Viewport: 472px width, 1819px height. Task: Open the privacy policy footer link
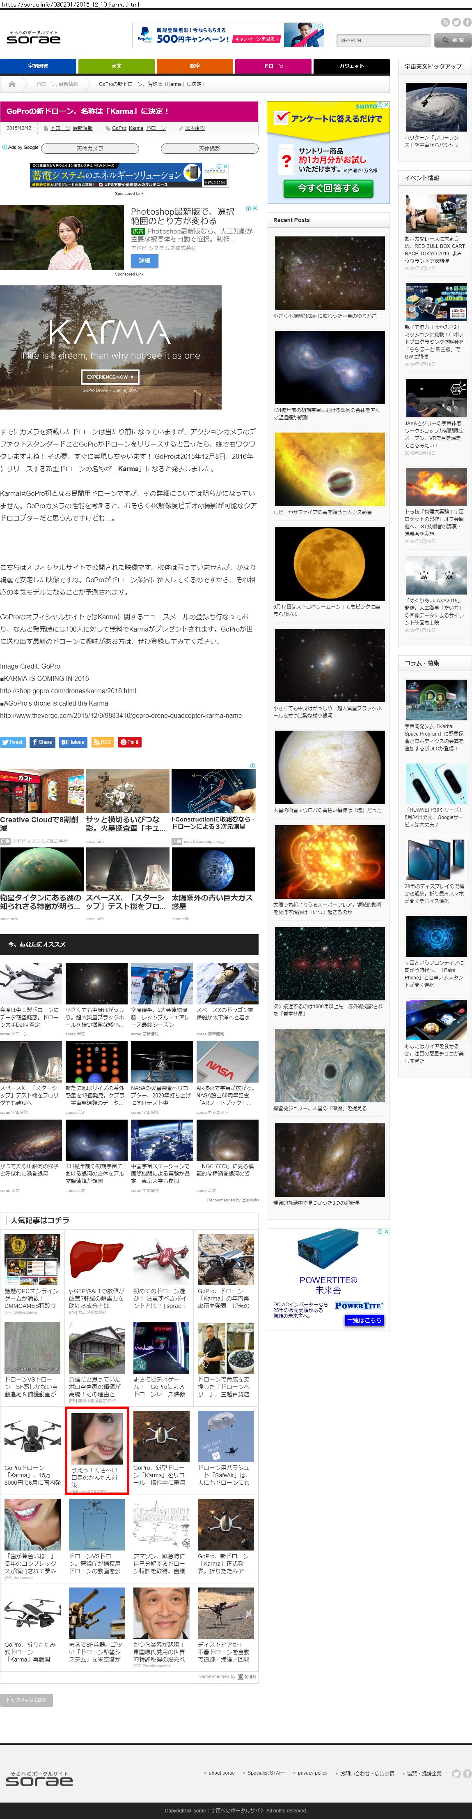[312, 1773]
